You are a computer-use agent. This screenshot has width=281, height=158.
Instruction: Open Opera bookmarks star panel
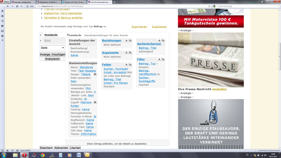(x=2, y=11)
